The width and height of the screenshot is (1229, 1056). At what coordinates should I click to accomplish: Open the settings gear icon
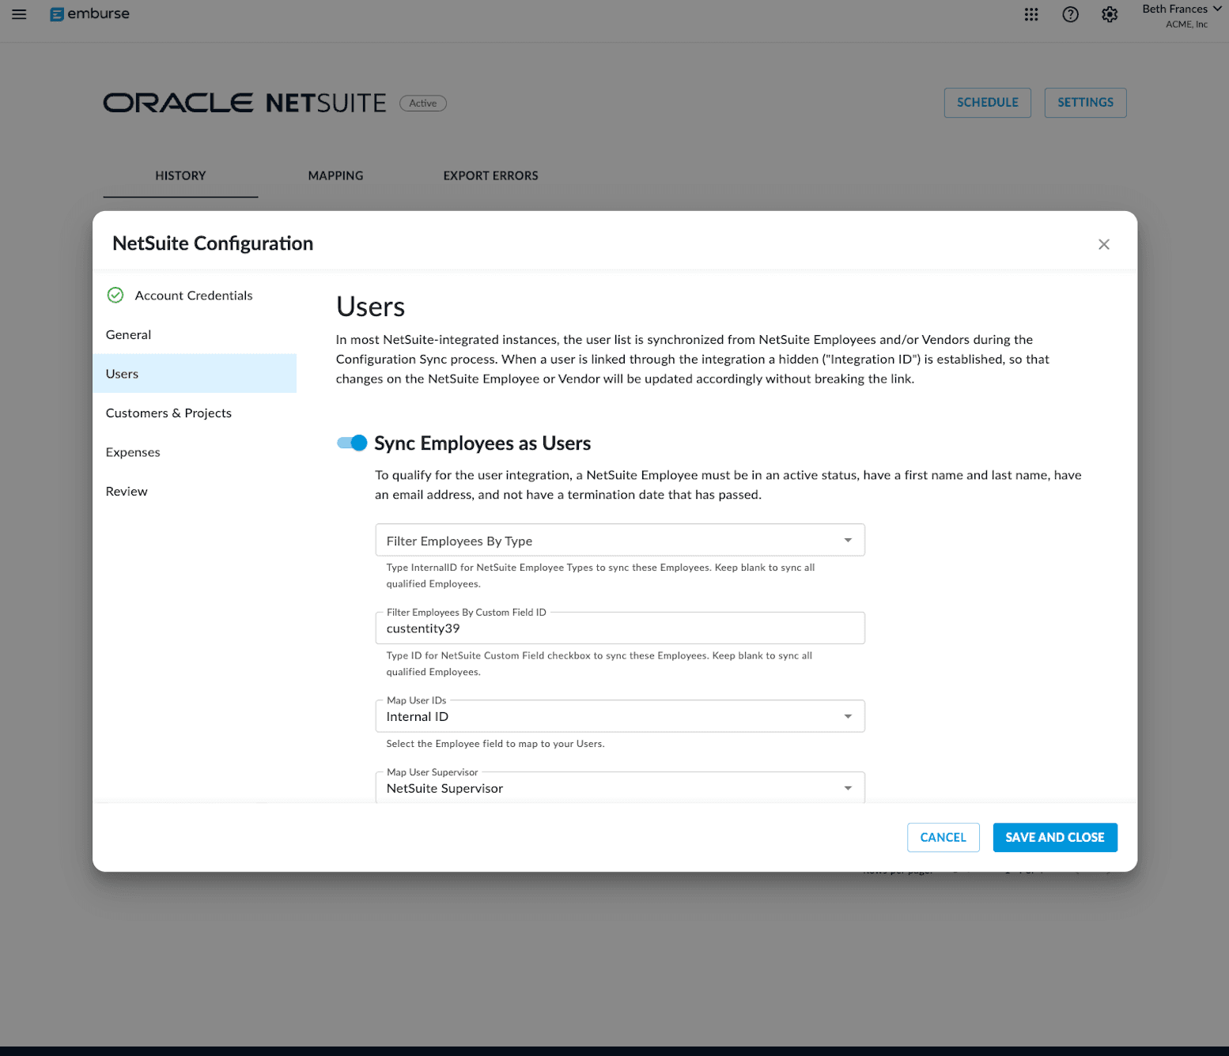1109,14
